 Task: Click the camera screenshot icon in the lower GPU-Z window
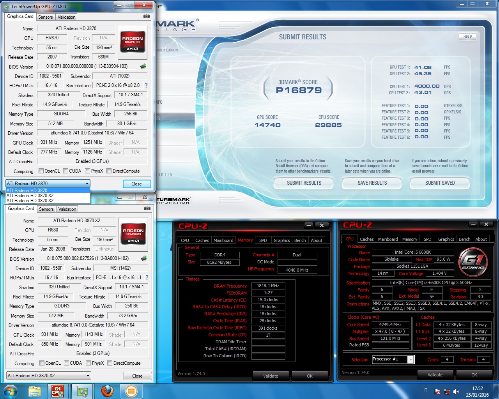tap(147, 208)
